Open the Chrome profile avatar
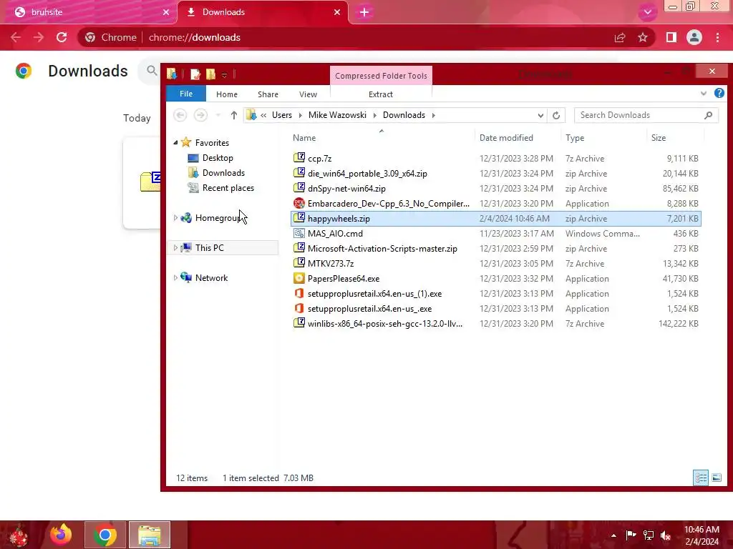The image size is (733, 549). tap(694, 37)
